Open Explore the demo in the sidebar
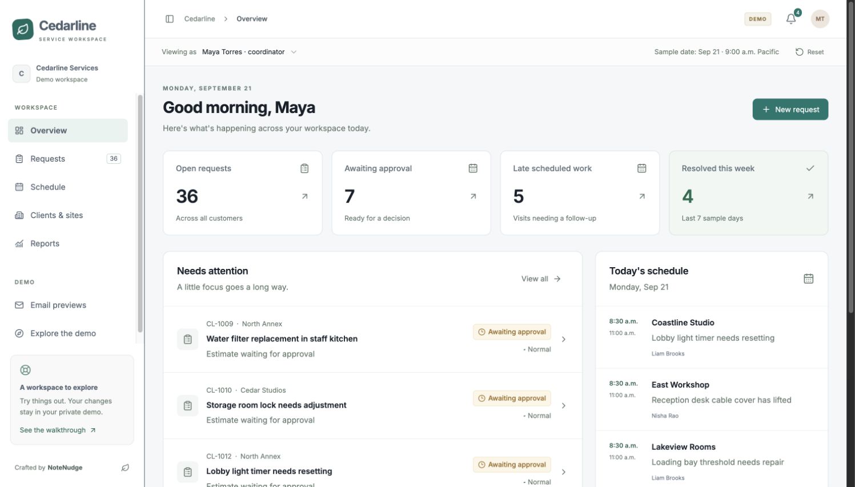855x487 pixels. (x=68, y=333)
